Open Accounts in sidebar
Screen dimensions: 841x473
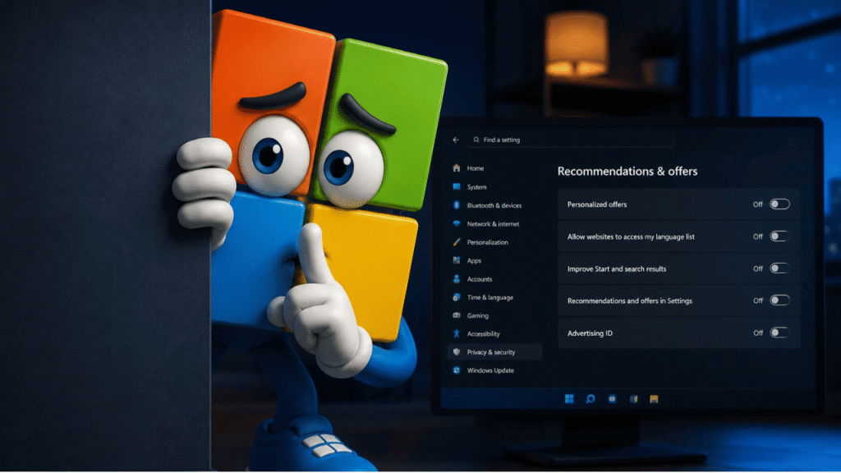(480, 279)
